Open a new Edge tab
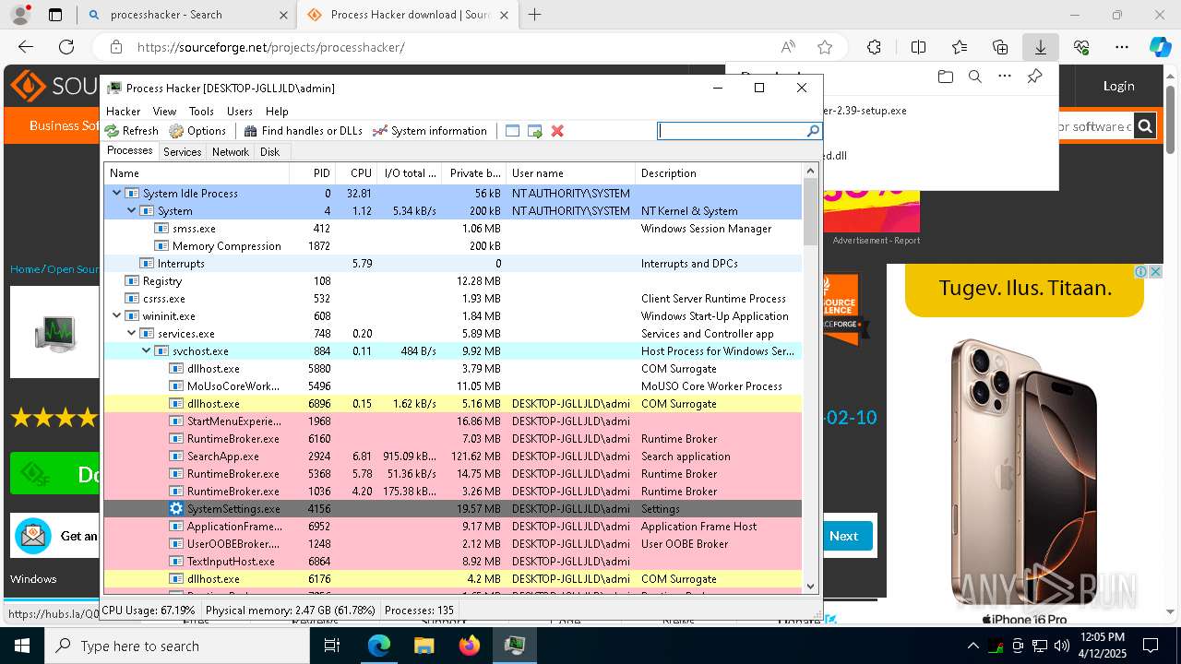Image resolution: width=1181 pixels, height=664 pixels. [535, 15]
